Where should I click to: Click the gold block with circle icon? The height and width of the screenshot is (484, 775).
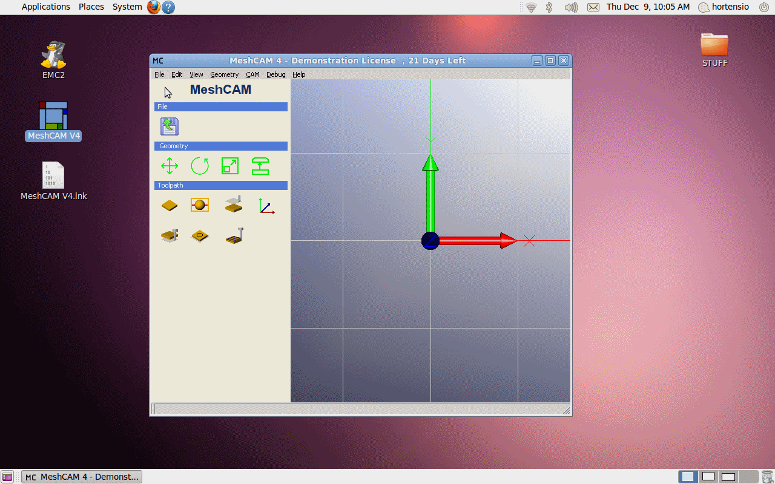(x=200, y=235)
